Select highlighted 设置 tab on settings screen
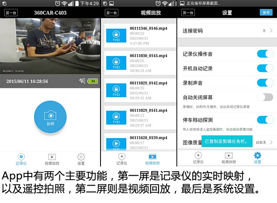The height and width of the screenshot is (203, 277). click(257, 157)
